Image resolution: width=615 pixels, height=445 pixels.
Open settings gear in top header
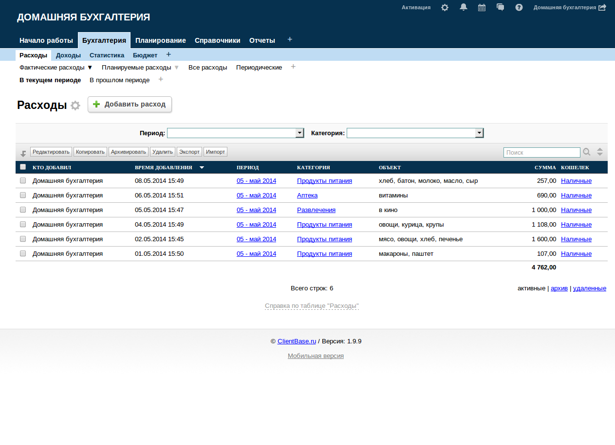coord(445,8)
